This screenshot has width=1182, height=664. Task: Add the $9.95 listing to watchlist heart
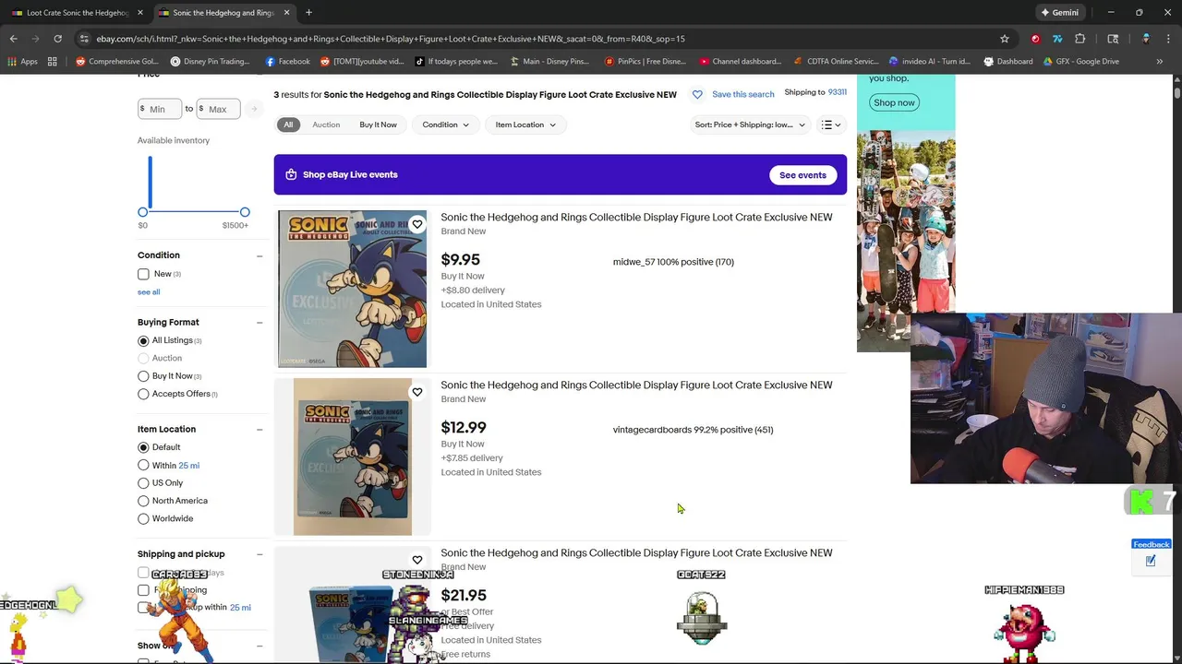(417, 224)
